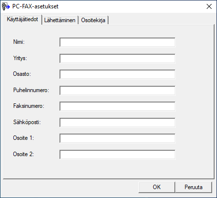217x198 pixels.
Task: Click the Osoite 1 field
Action: [117, 138]
